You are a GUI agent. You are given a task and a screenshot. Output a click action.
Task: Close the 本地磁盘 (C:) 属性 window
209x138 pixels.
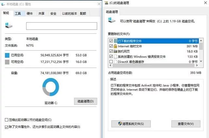pyautogui.click(x=99, y=4)
